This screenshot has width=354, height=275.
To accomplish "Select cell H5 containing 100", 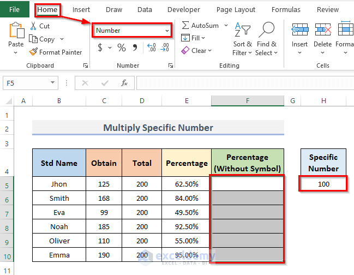I will (x=323, y=184).
